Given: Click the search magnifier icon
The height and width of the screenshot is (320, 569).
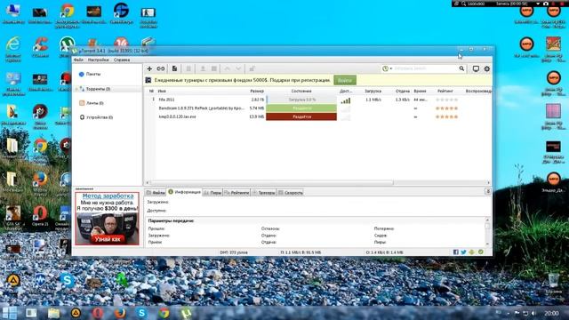Looking at the screenshot, I should point(461,68).
